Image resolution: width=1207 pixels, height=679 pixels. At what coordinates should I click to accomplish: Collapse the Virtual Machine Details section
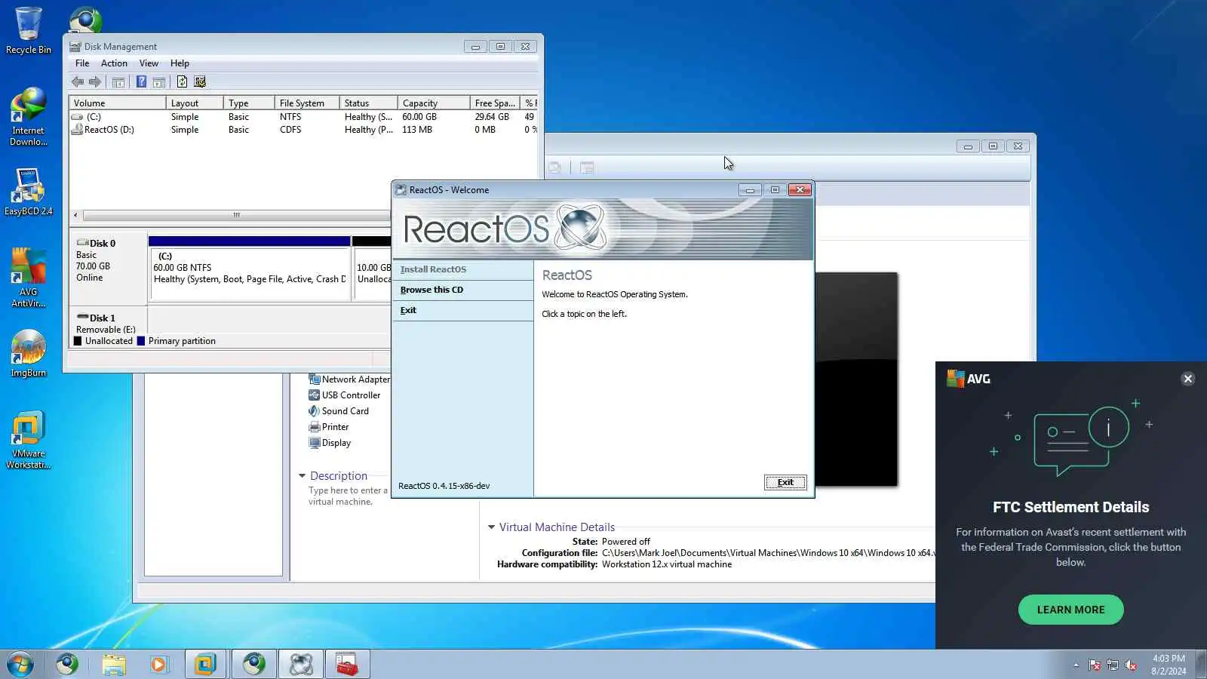click(x=491, y=527)
